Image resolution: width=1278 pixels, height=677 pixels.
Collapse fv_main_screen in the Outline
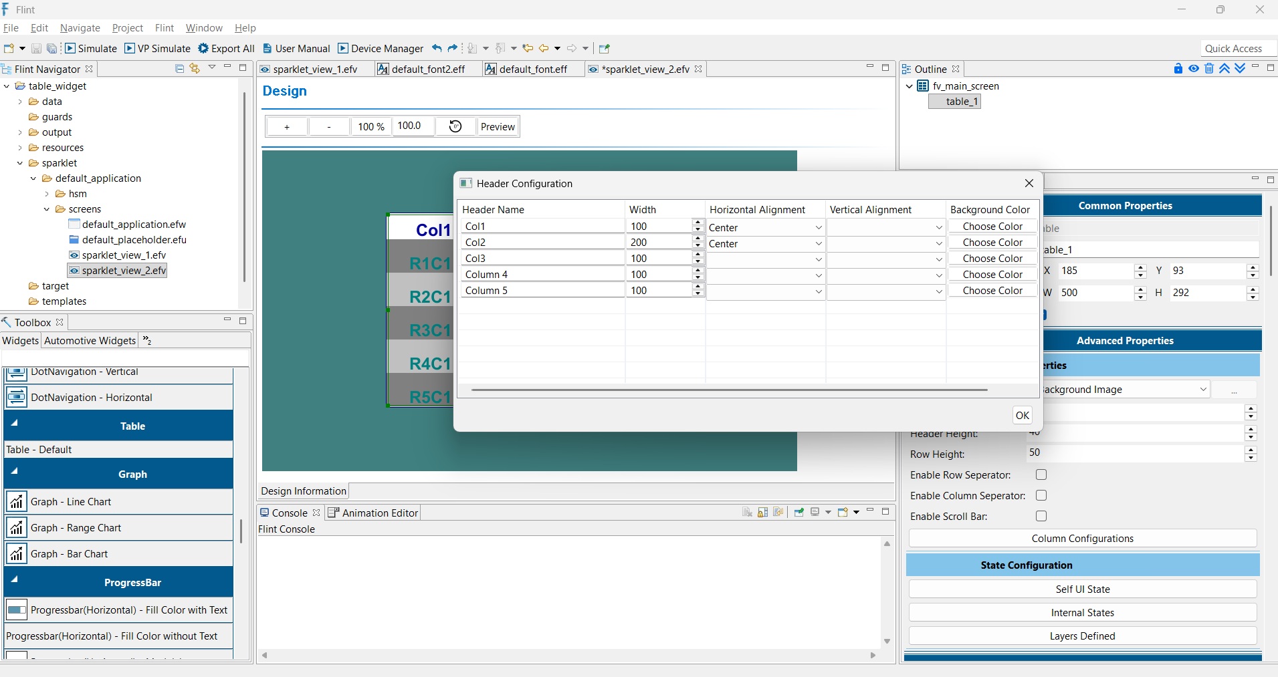pos(910,86)
